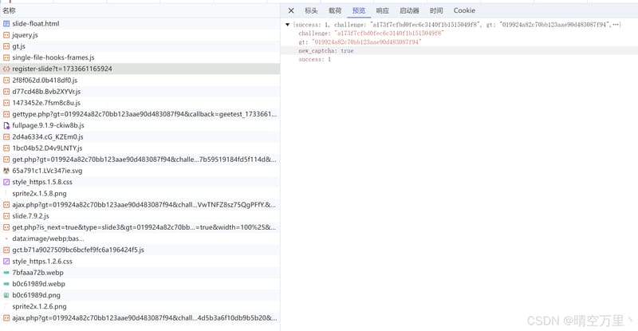Viewport: 638px width, 331px height.
Task: Switch to the 标头 tab
Action: click(x=311, y=10)
